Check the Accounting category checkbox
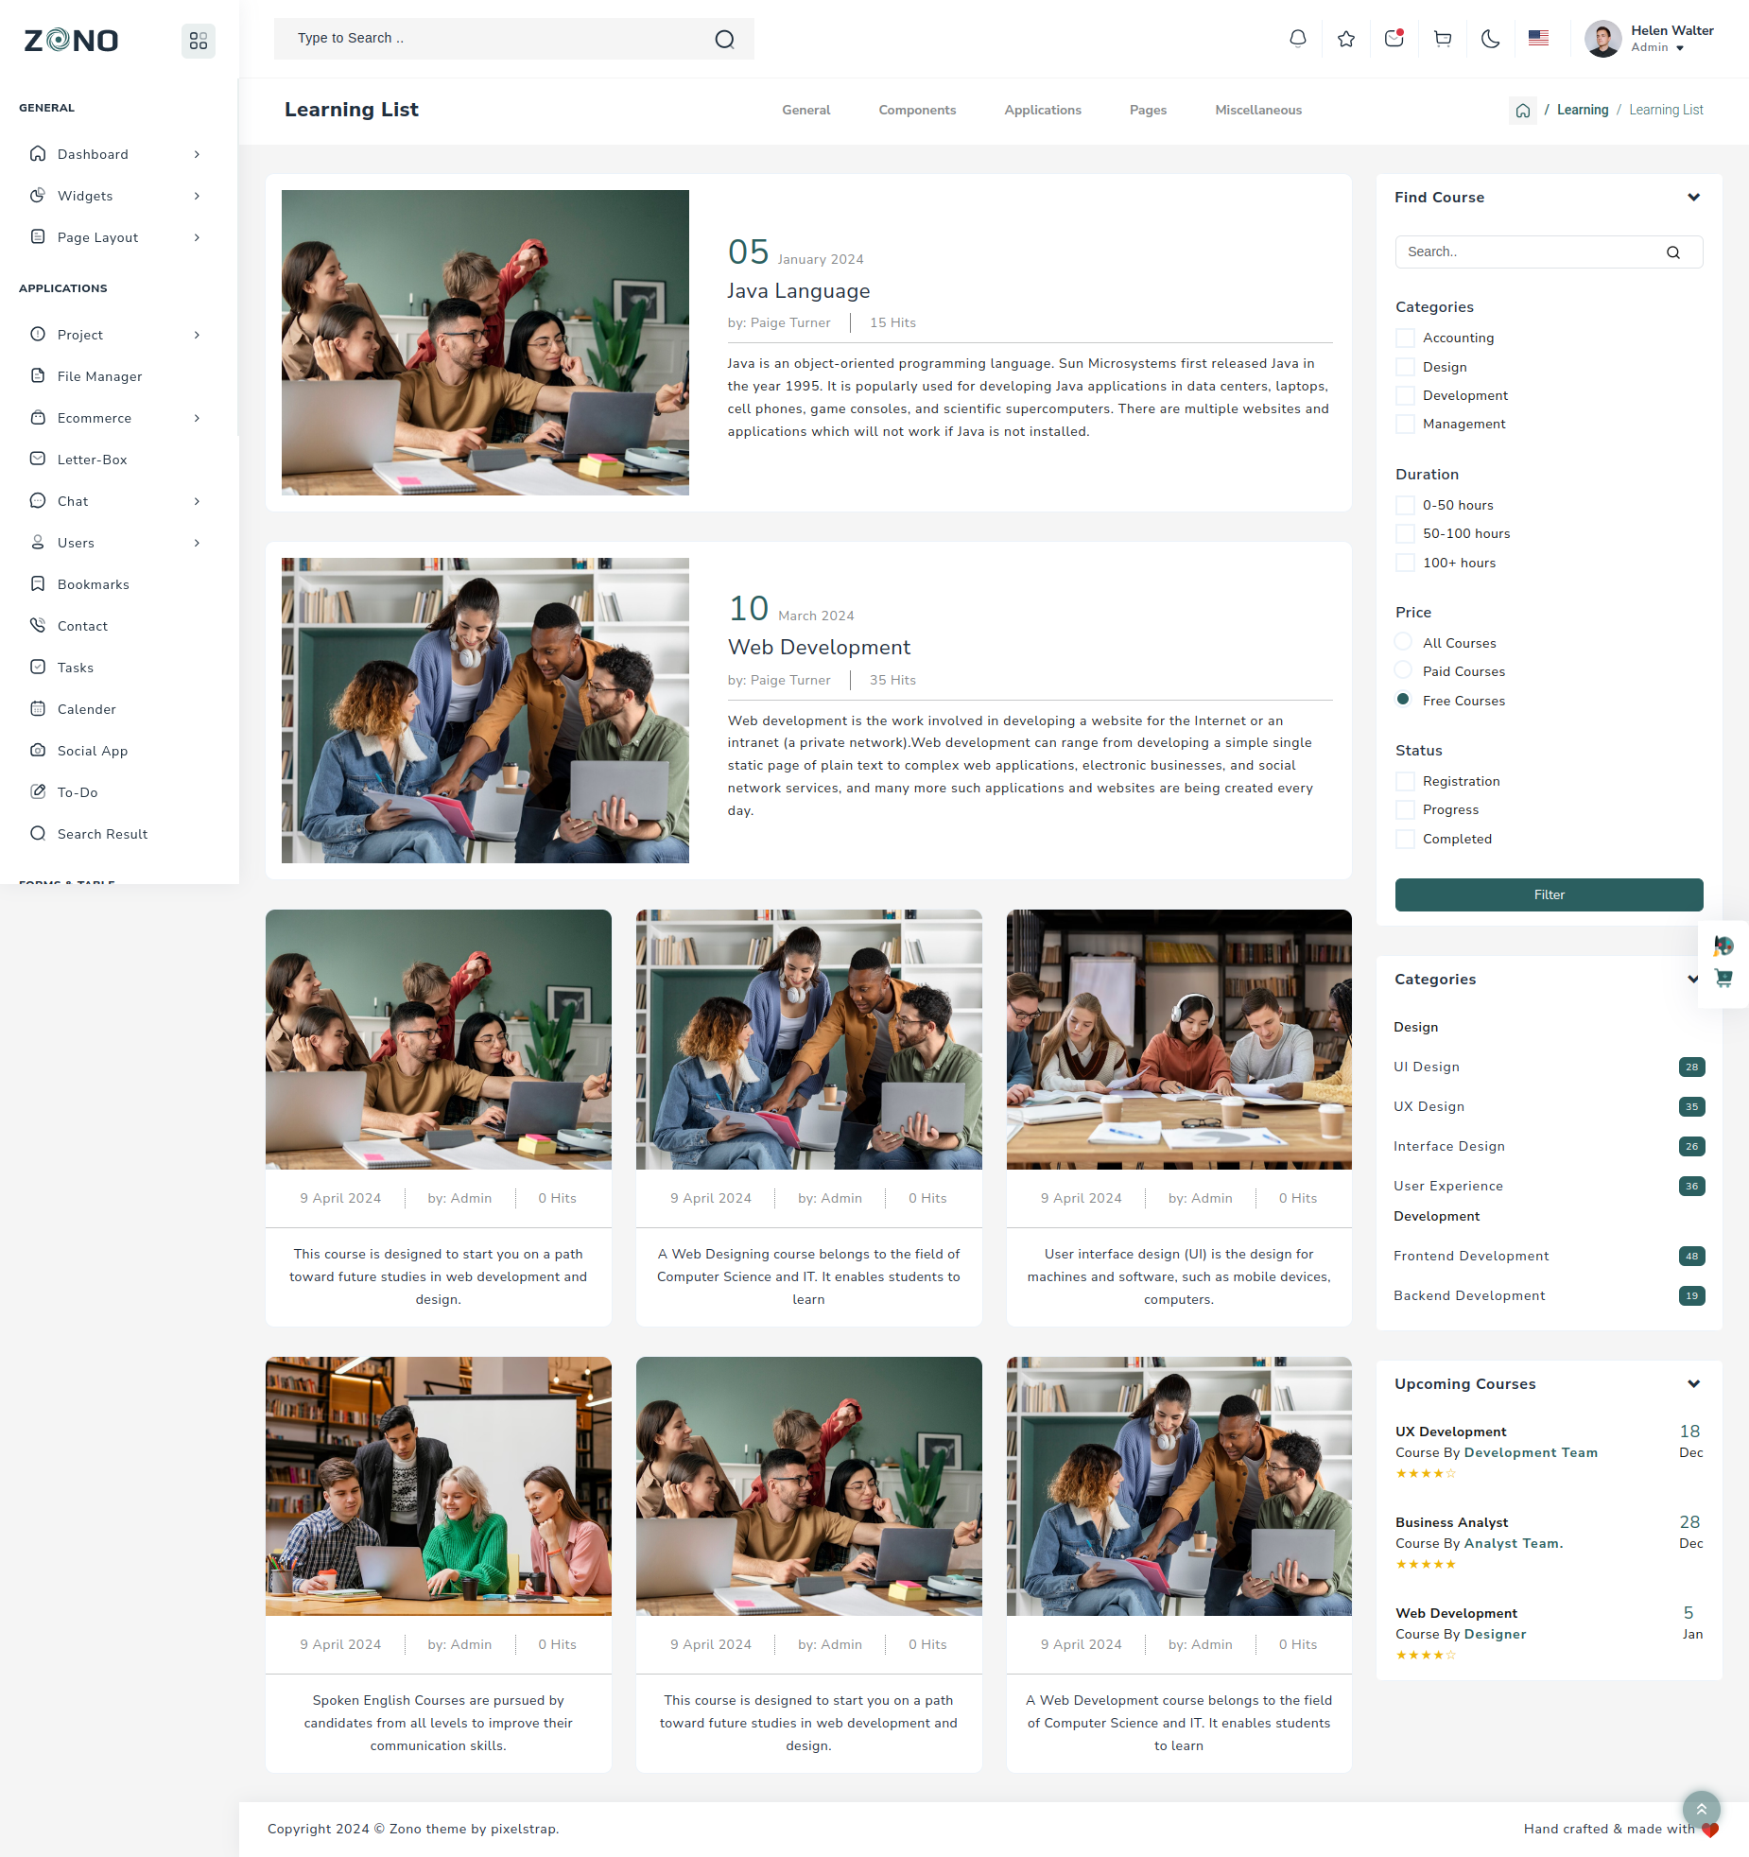The width and height of the screenshot is (1749, 1857). pyautogui.click(x=1405, y=338)
